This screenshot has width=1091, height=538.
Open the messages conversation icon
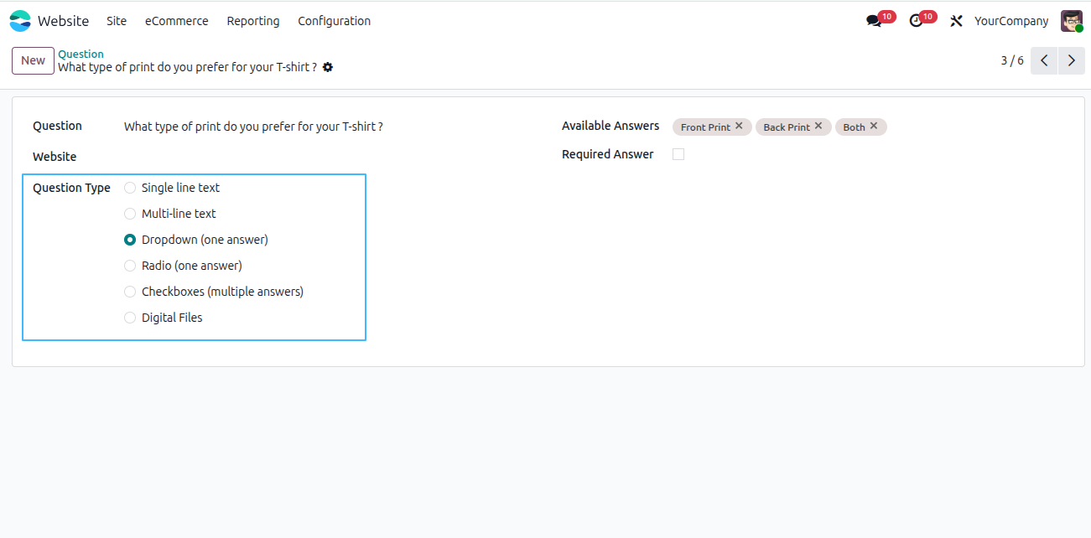pos(874,21)
